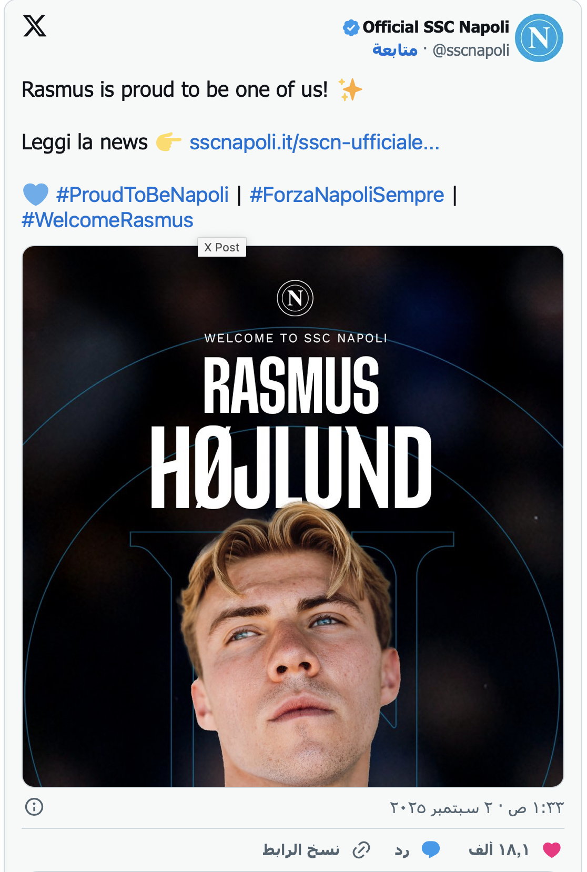Open the sscnapoli.it/sscn-ufficiale link
Viewport: 587px width, 872px height.
point(314,142)
